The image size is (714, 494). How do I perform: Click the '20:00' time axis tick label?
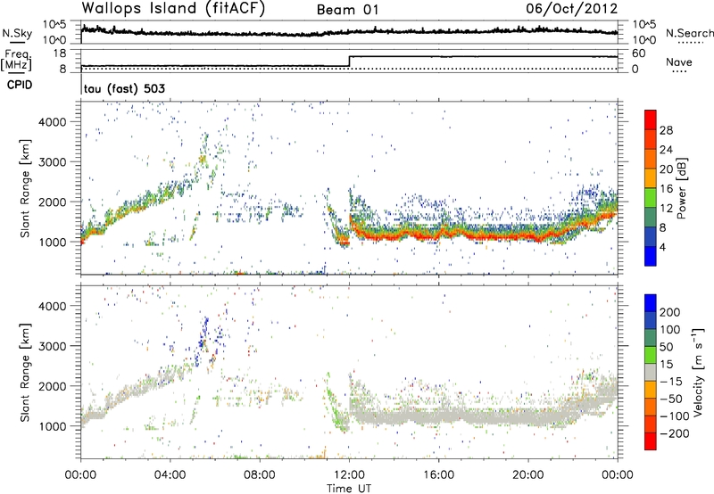pyautogui.click(x=527, y=475)
